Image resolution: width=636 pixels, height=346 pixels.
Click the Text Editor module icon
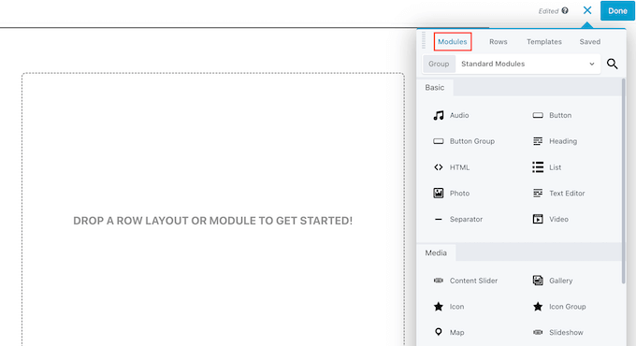(x=538, y=193)
